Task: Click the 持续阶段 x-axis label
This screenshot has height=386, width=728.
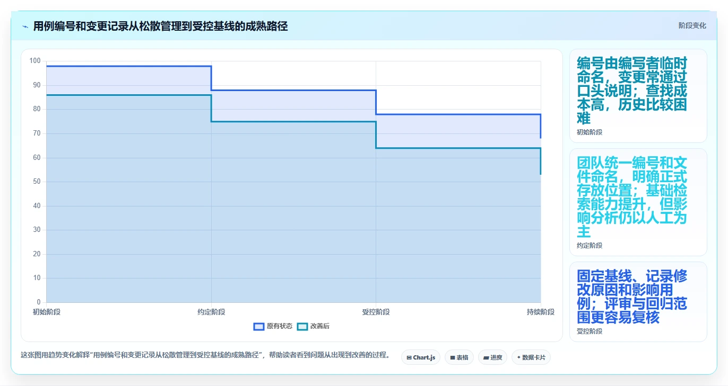Action: [541, 312]
